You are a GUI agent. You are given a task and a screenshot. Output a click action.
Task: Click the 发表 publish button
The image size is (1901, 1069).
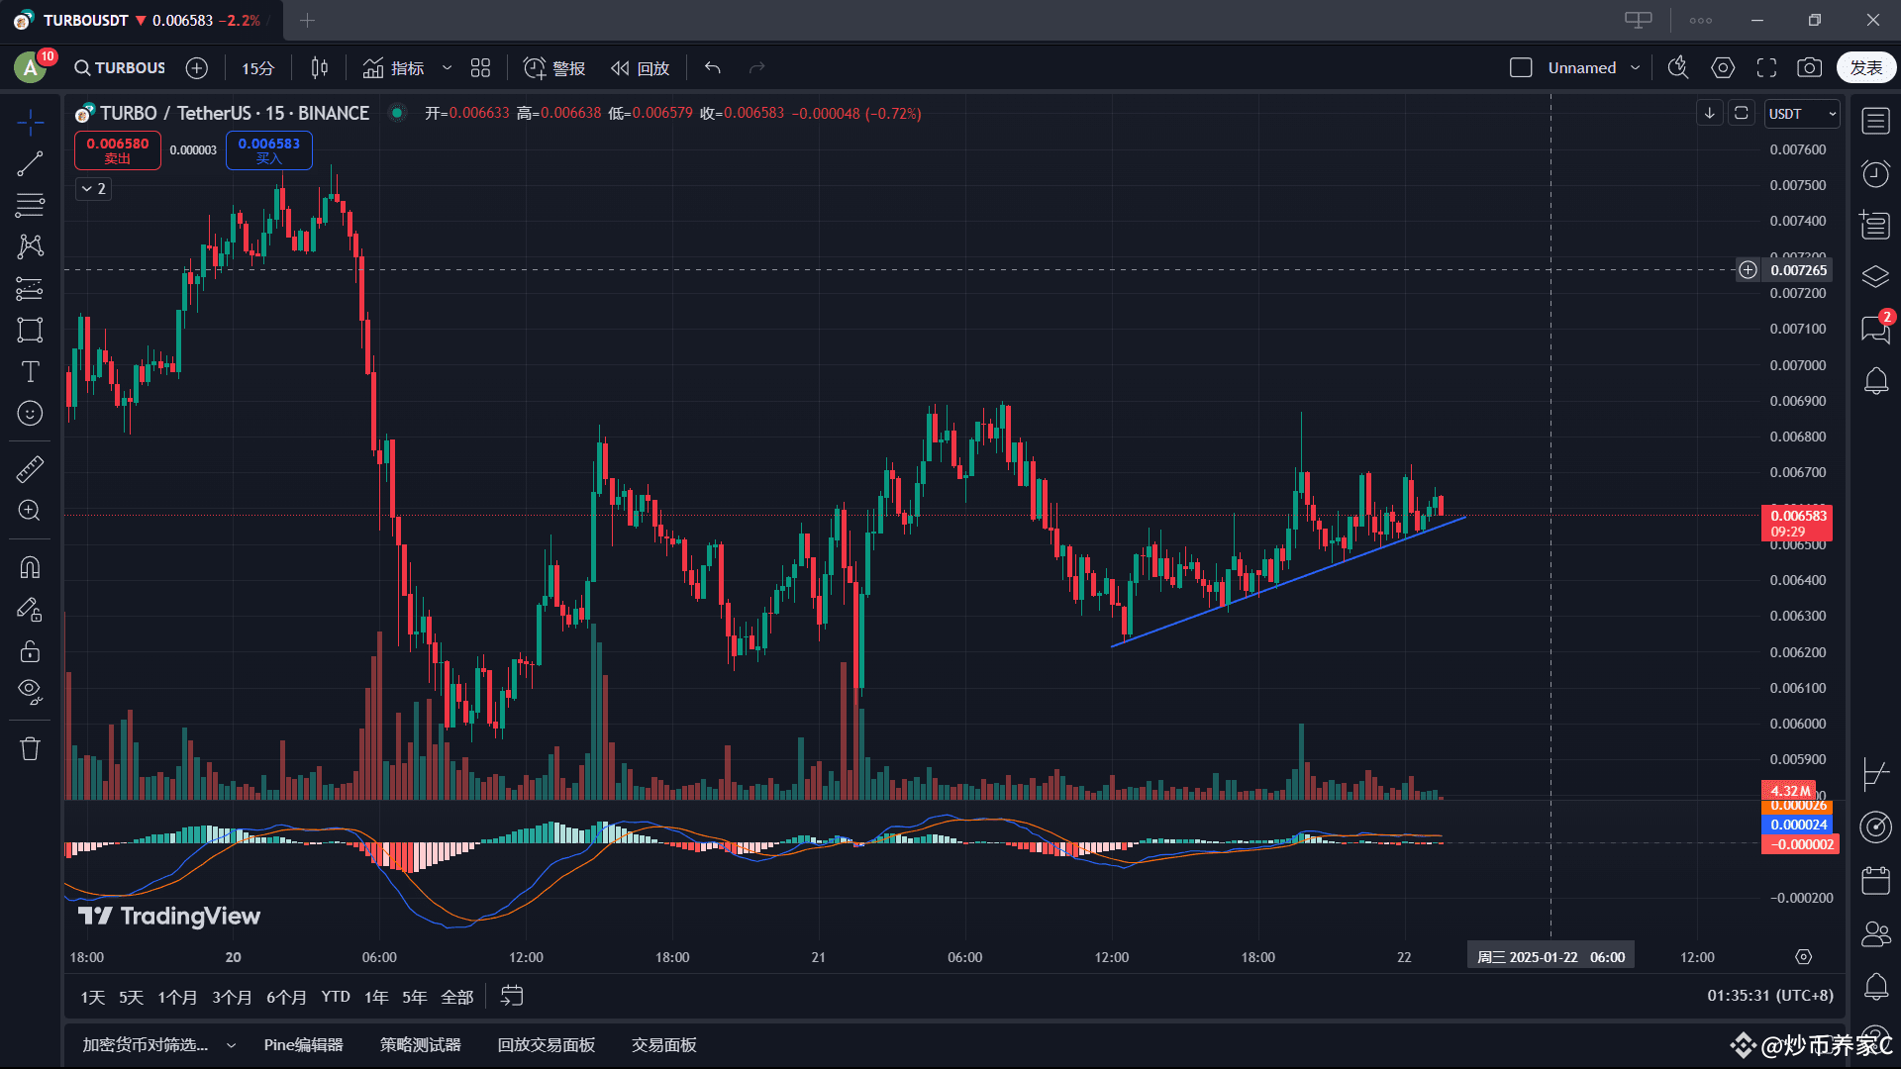pyautogui.click(x=1865, y=67)
